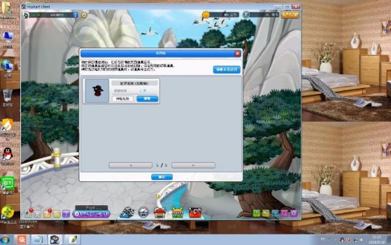Click the magenta square icon beside the gear
The image size is (391, 245).
284,213
